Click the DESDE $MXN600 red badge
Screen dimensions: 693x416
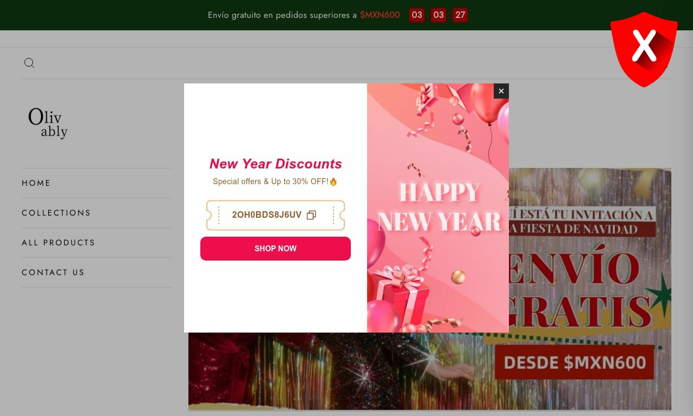[575, 362]
